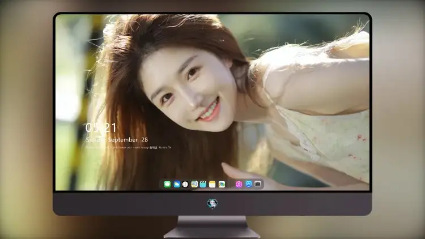Image resolution: width=425 pixels, height=239 pixels.
Task: Open the blue App Store dock icon
Action: tap(249, 184)
